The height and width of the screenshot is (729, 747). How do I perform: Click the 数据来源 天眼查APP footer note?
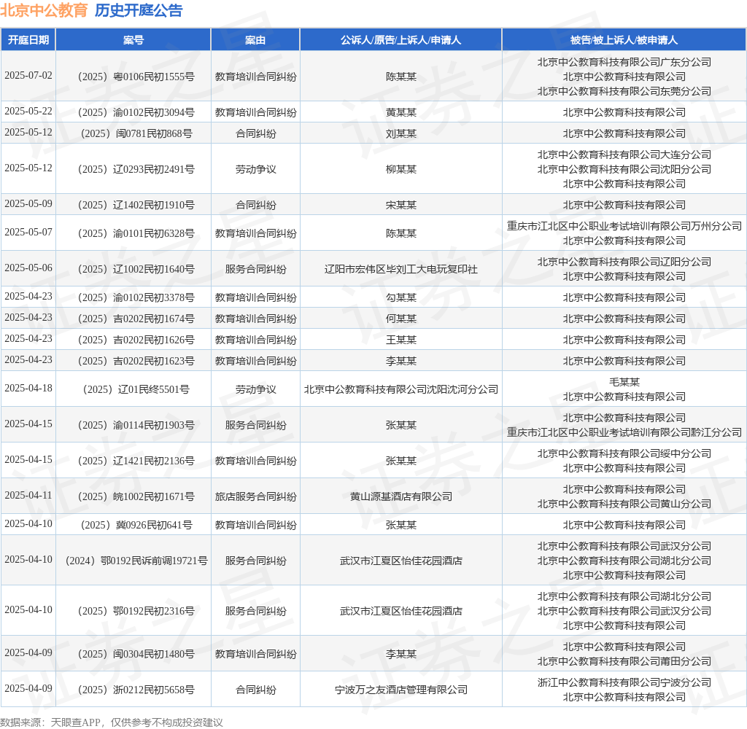click(112, 722)
